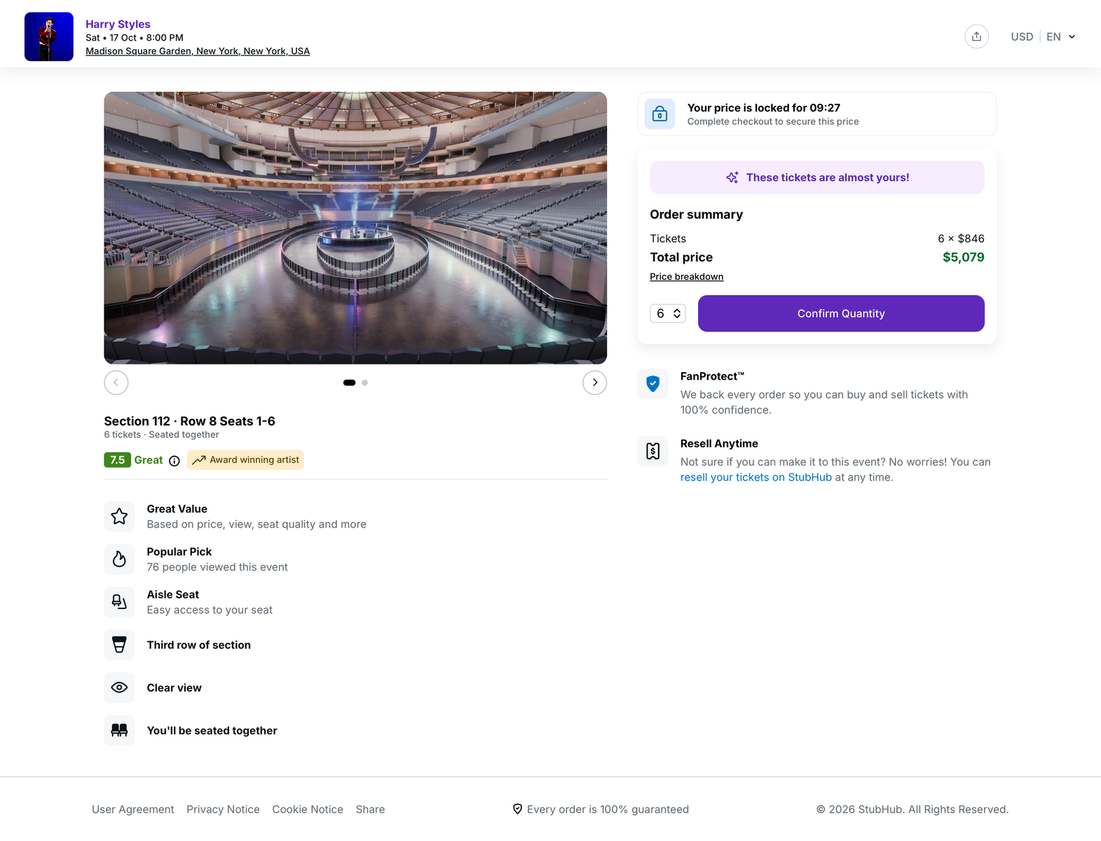This screenshot has width=1101, height=841.
Task: Click 'Sat • 17 Oct • 8:00 PM' date text
Action: pyautogui.click(x=135, y=38)
